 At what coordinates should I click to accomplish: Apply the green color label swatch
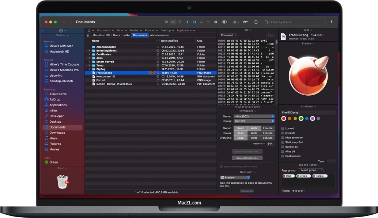[x=301, y=118]
